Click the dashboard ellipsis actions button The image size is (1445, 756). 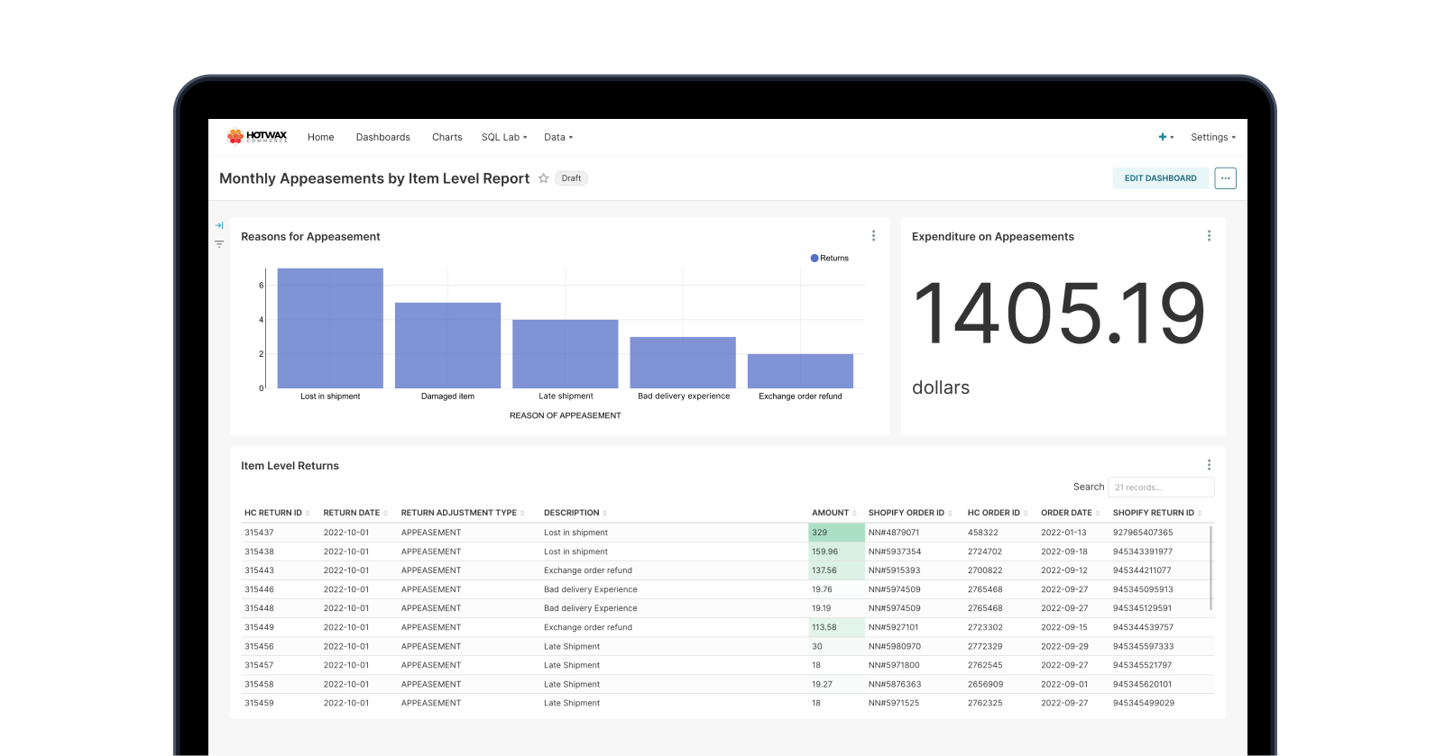click(1225, 178)
